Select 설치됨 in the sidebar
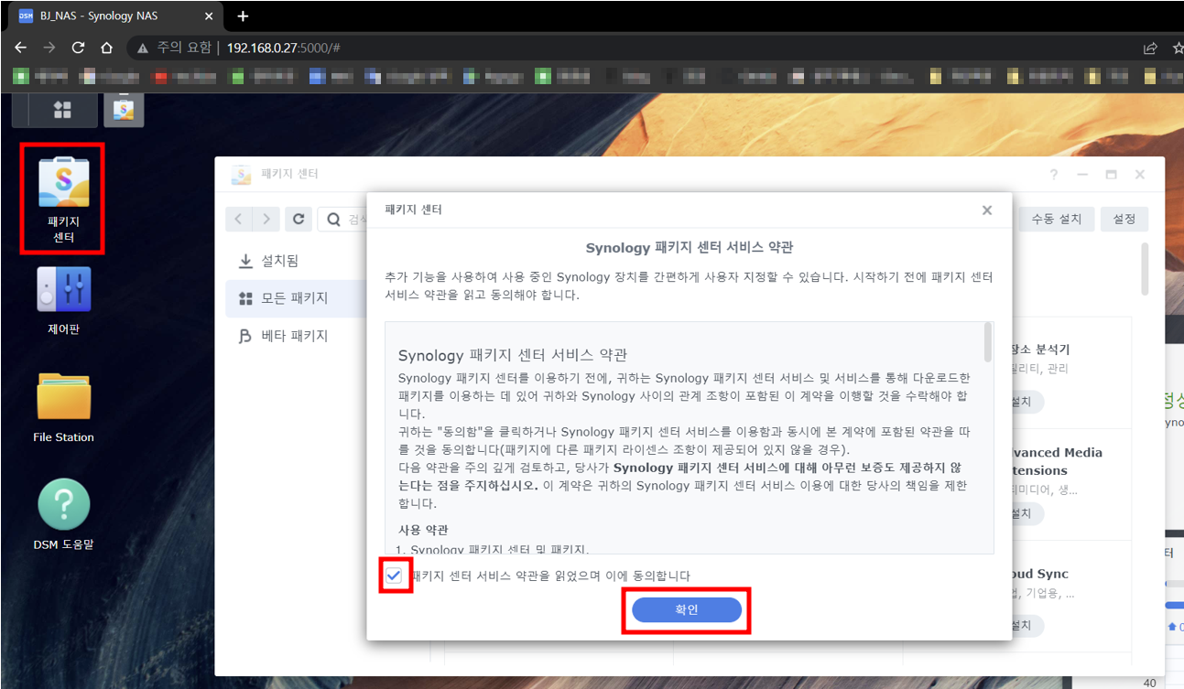This screenshot has height=689, width=1184. tap(295, 261)
